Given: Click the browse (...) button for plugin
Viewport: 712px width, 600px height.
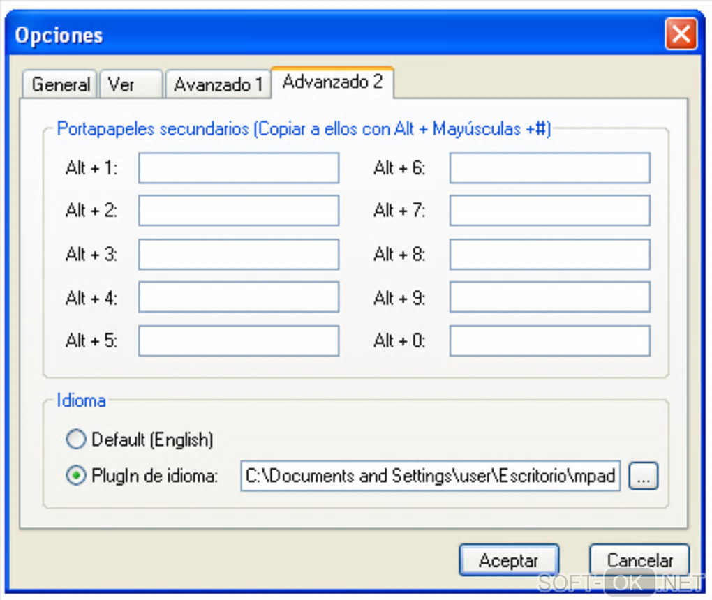Looking at the screenshot, I should pyautogui.click(x=643, y=477).
